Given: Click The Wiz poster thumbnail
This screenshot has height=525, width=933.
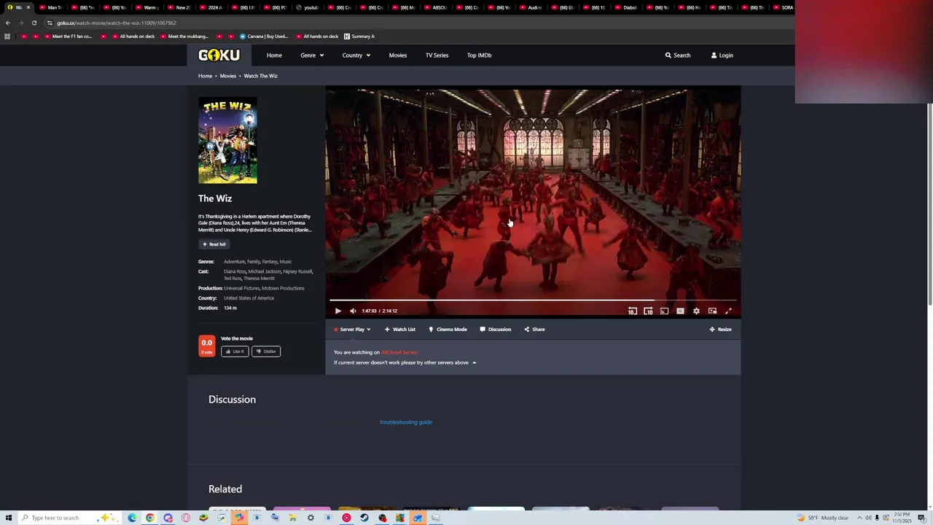Looking at the screenshot, I should tap(227, 140).
